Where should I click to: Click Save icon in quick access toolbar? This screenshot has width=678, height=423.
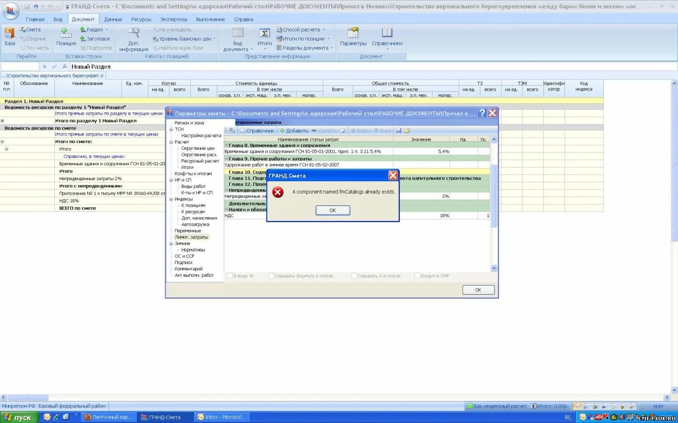click(x=27, y=7)
